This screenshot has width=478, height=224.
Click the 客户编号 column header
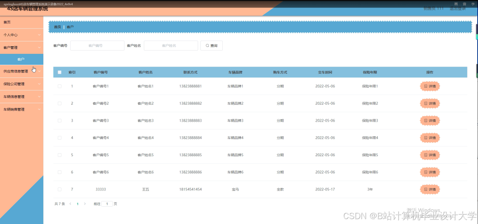pyautogui.click(x=101, y=72)
